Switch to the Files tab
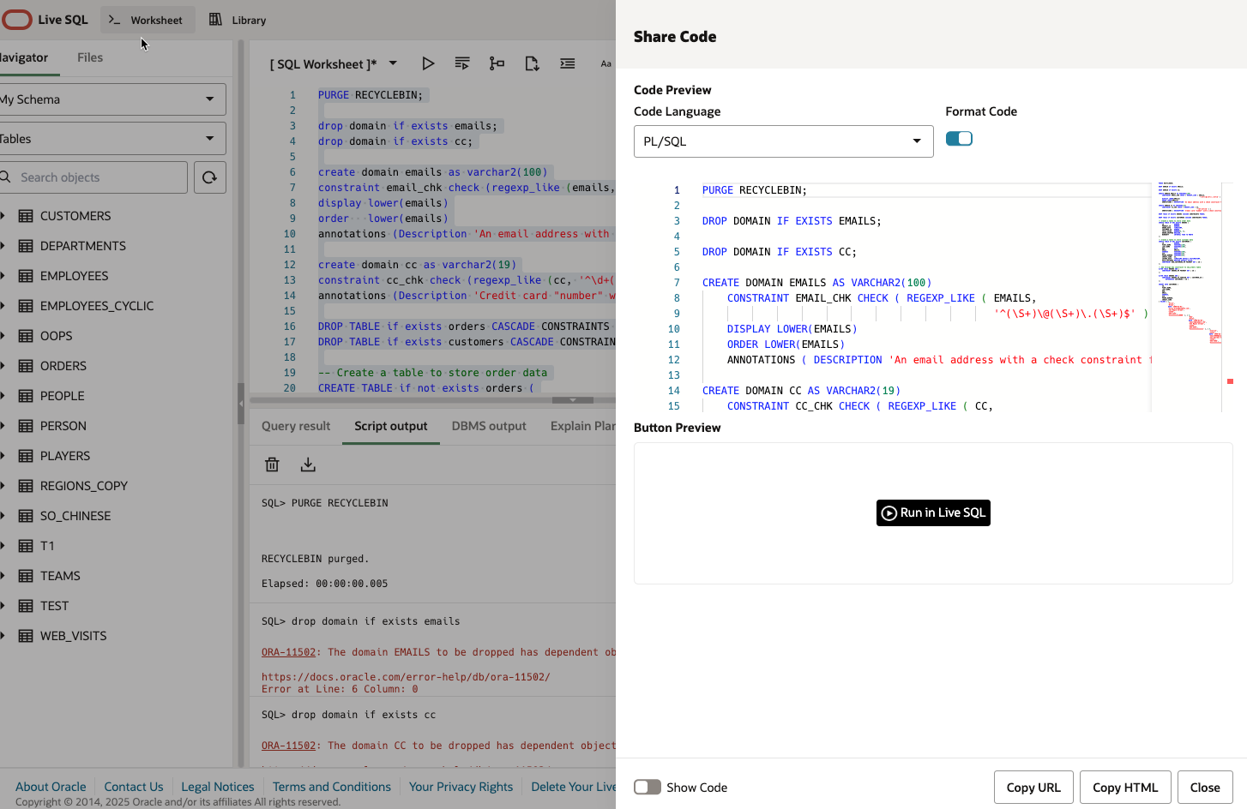 tap(90, 57)
